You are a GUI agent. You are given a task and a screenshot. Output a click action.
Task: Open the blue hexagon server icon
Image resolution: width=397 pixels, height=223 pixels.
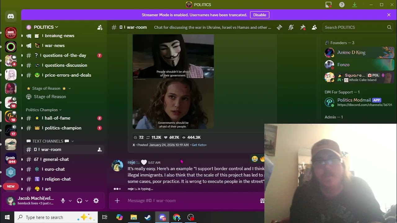[x=11, y=172]
